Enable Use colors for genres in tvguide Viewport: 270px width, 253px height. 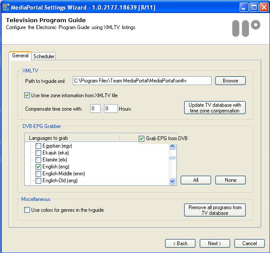pyautogui.click(x=27, y=210)
